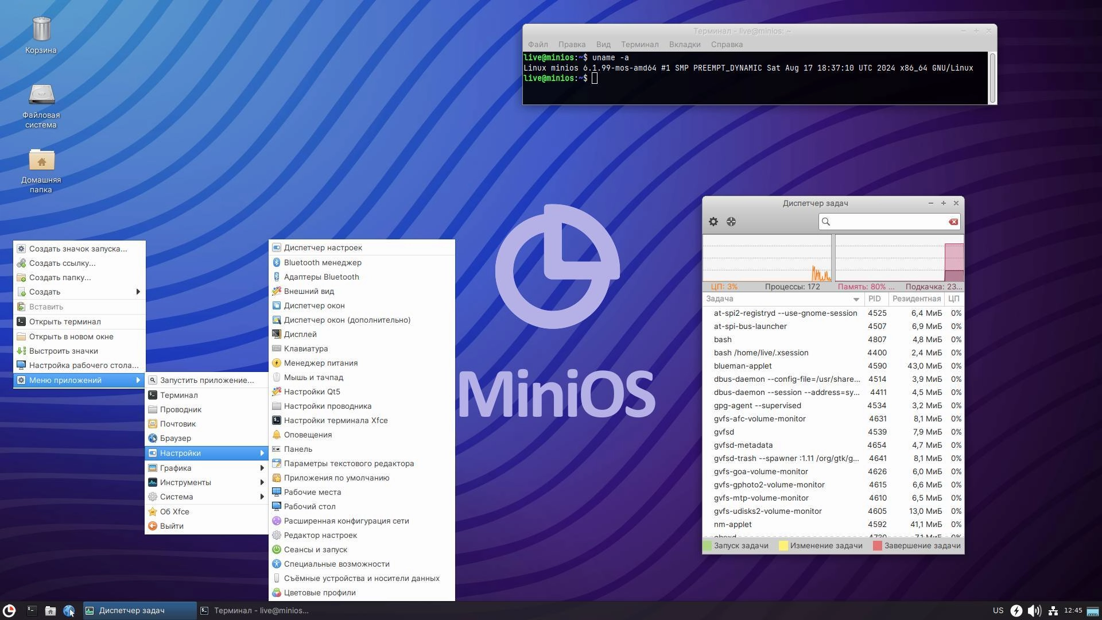The width and height of the screenshot is (1102, 620).
Task: Click the 12:45 panel clock
Action: [x=1073, y=610]
